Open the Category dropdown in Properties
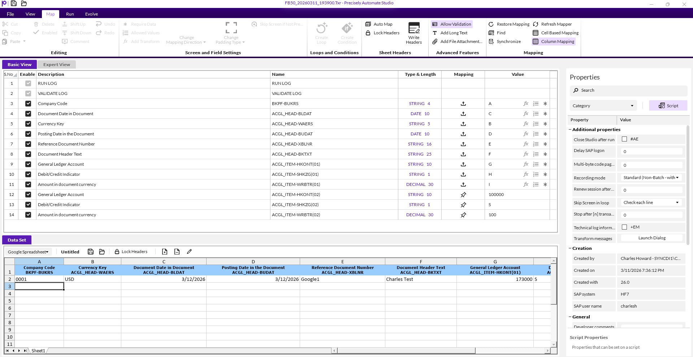Image resolution: width=693 pixels, height=357 pixels. 603,106
